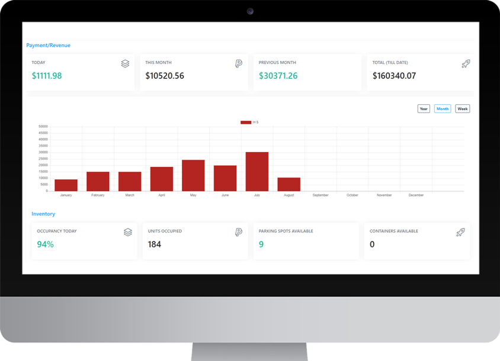This screenshot has width=500, height=361.
Task: Open the Payment/Revenue section heading
Action: click(x=48, y=46)
